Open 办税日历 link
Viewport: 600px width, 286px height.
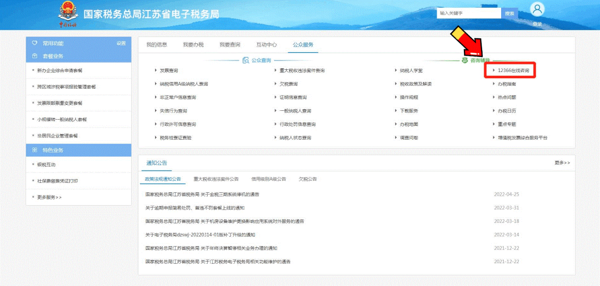coord(507,111)
